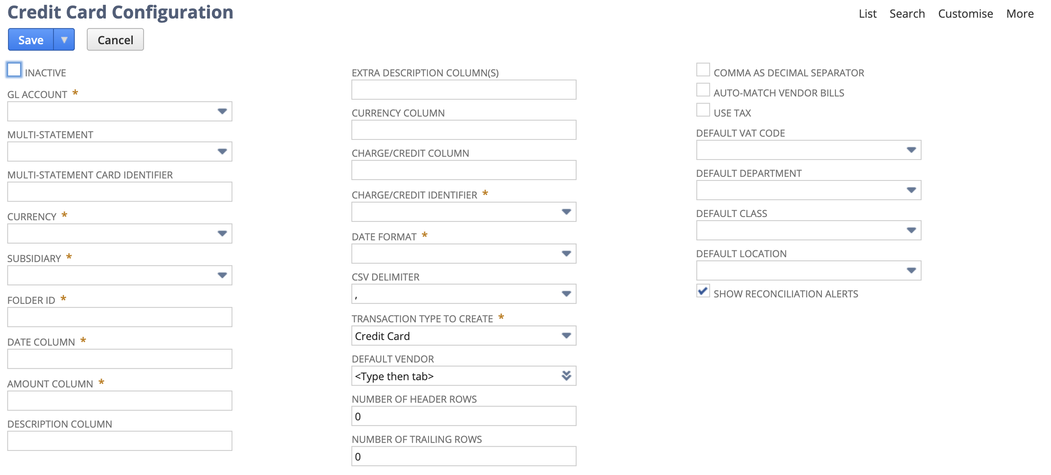Open the More menu
The height and width of the screenshot is (475, 1051).
click(x=1019, y=14)
